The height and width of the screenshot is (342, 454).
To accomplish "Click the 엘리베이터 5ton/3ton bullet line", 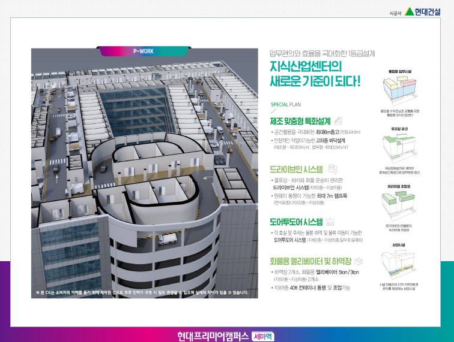I will point(315,272).
